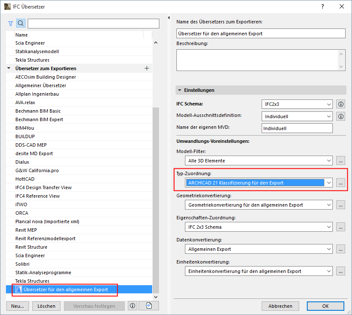Click list scroll up arrow
The image size is (352, 315).
156,43
